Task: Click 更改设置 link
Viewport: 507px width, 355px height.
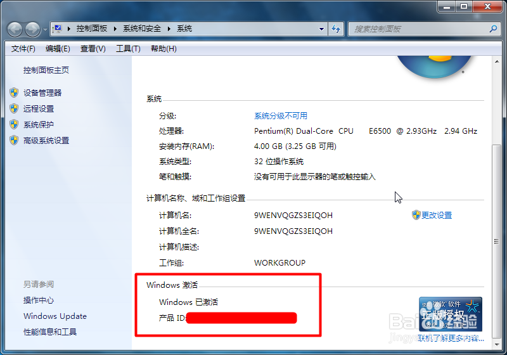Action: (437, 215)
